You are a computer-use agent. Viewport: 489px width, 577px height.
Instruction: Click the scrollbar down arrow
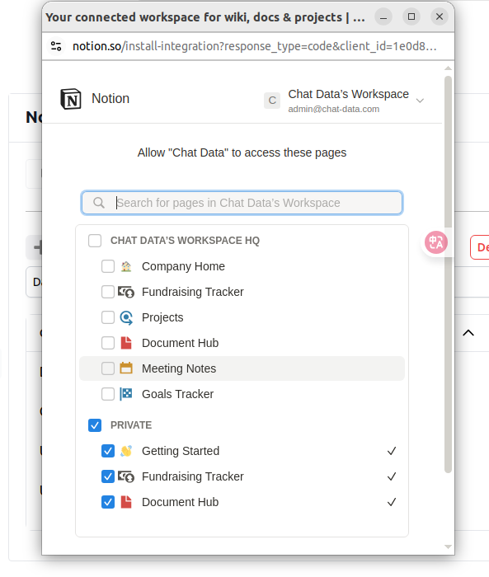point(448,547)
